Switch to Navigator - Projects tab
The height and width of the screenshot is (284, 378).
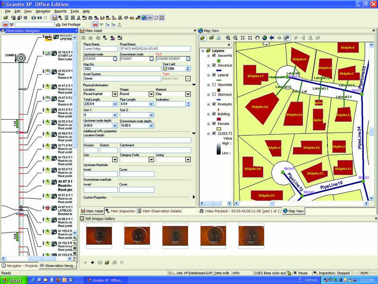pos(19,266)
